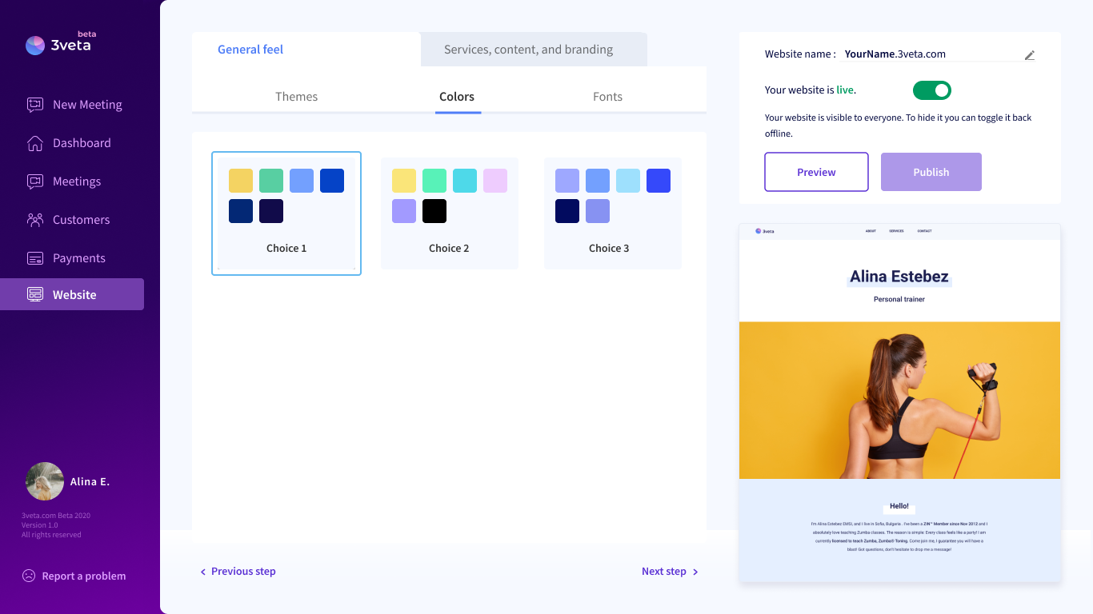Click the Meetings sidebar icon
This screenshot has height=614, width=1093.
(35, 181)
